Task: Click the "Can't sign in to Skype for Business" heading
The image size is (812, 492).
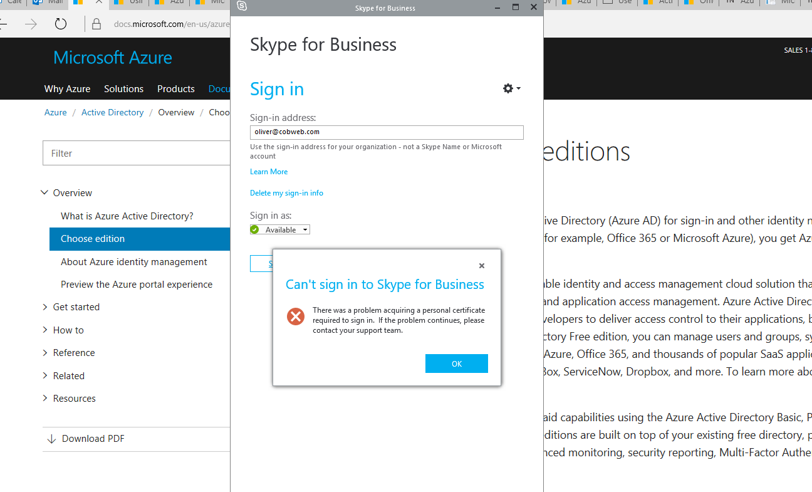Action: (x=385, y=285)
